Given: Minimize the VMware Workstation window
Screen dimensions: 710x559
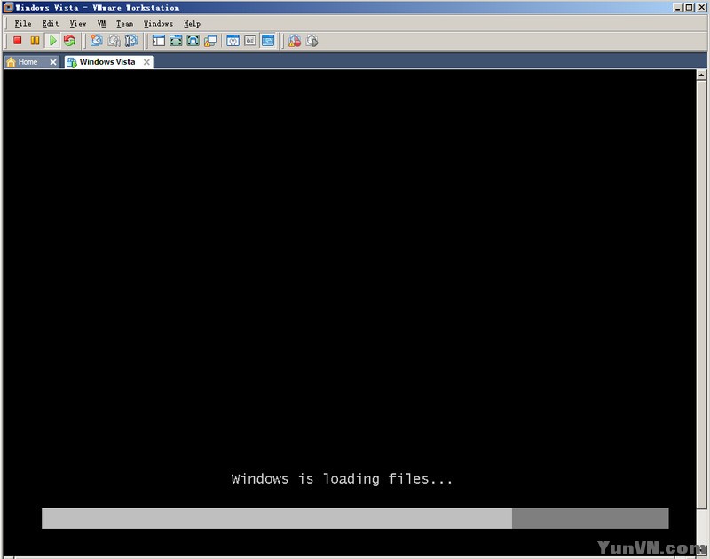Looking at the screenshot, I should (x=677, y=7).
